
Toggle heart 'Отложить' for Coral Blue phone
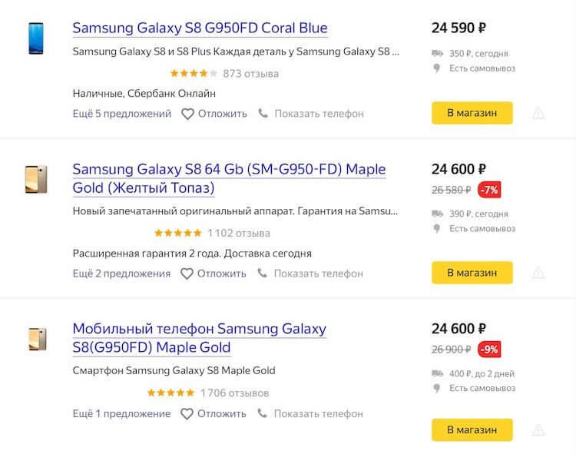(x=187, y=114)
